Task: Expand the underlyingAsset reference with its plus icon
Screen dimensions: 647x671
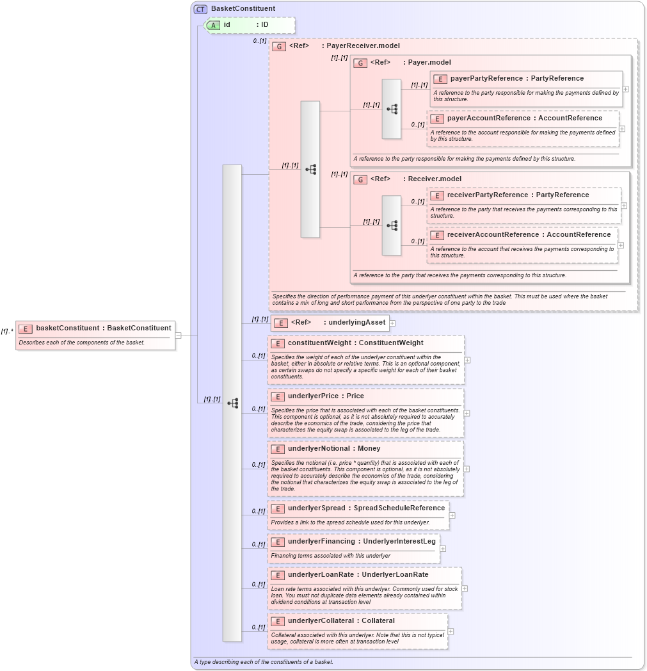Action: pyautogui.click(x=392, y=323)
